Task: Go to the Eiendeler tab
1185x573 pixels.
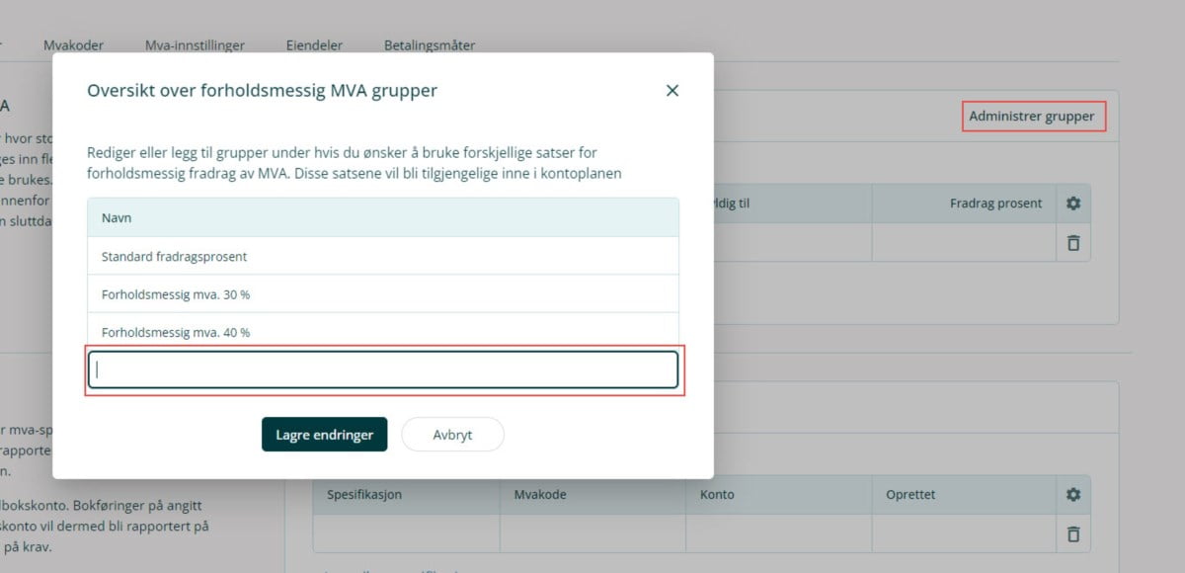Action: click(314, 44)
